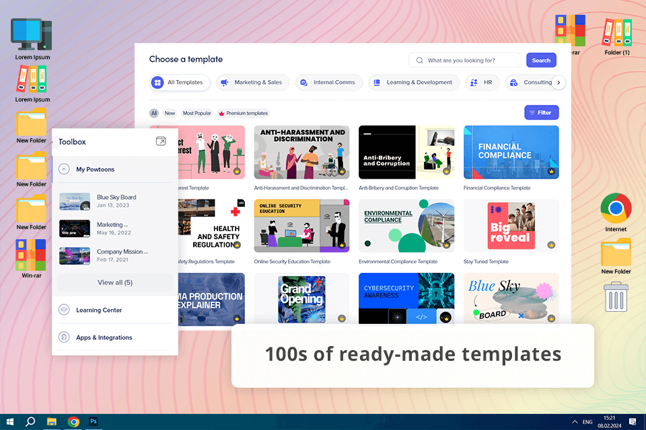The width and height of the screenshot is (646, 430).
Task: Open Anti-Bribery and Corruption template
Action: pyautogui.click(x=406, y=153)
